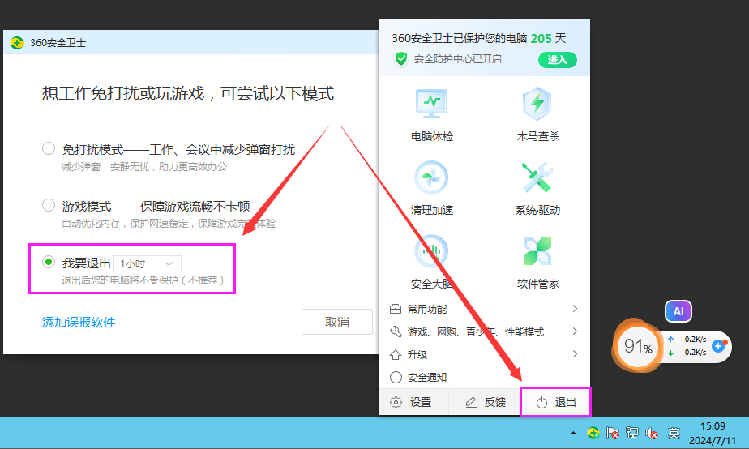Launch 木马查杀 trojan scan icon
The image size is (749, 449).
537,104
